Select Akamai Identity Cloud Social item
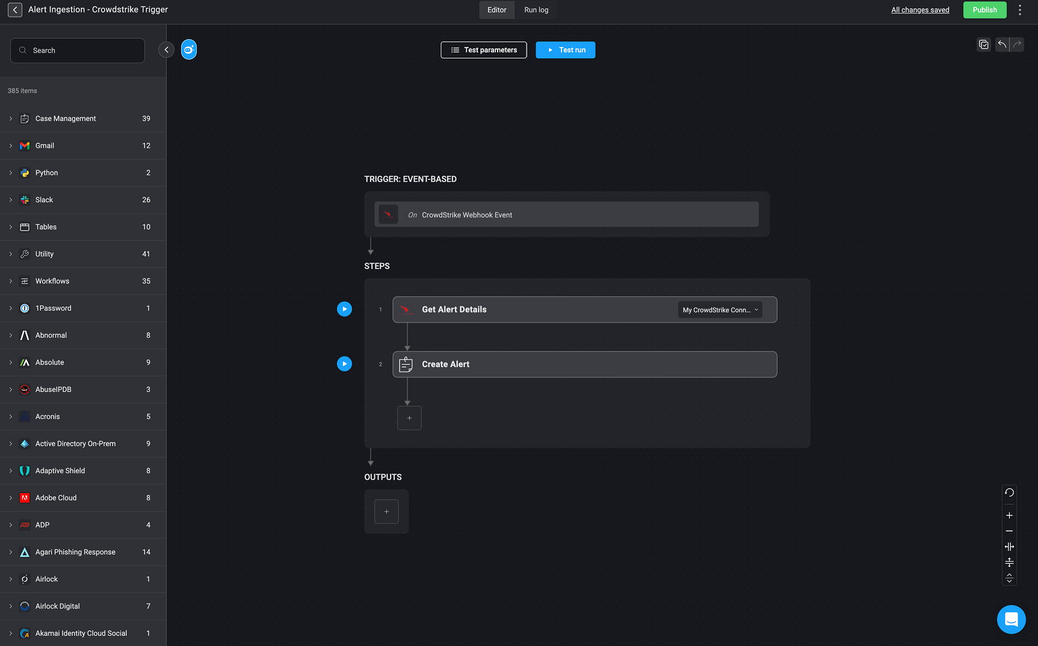This screenshot has width=1038, height=646. (83, 633)
